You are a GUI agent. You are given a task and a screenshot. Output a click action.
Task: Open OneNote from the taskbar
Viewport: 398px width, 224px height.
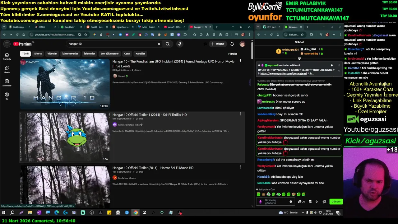(39, 213)
